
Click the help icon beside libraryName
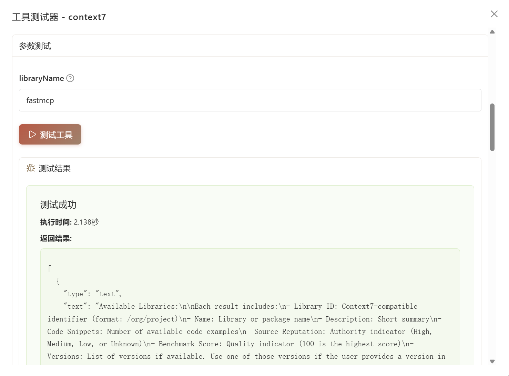click(70, 78)
